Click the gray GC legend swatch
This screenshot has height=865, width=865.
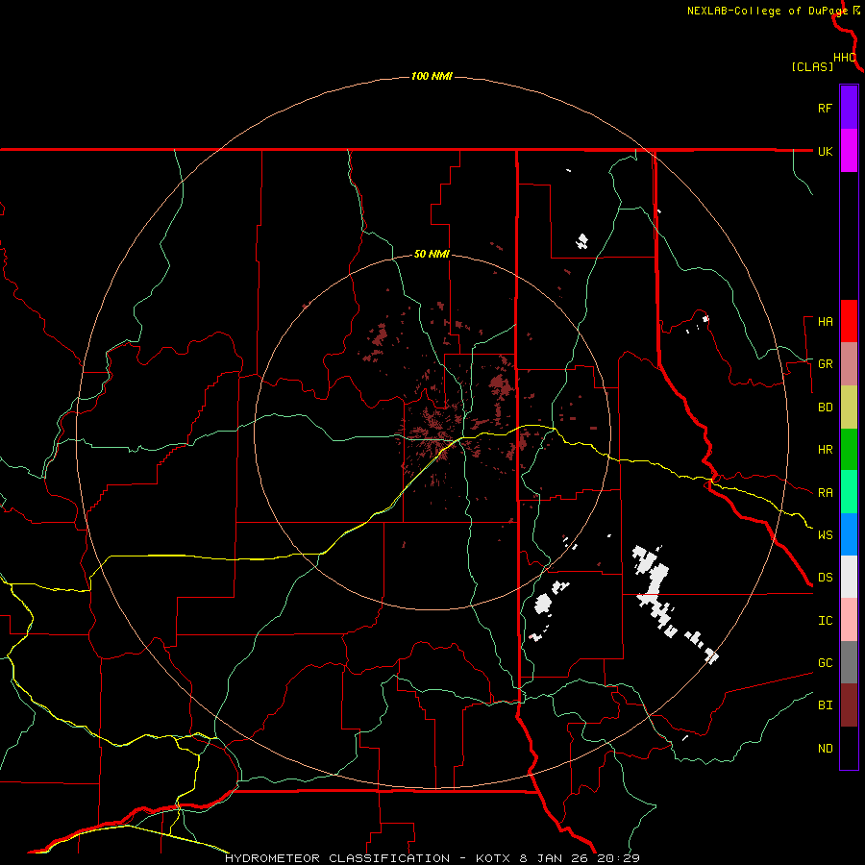click(x=849, y=662)
